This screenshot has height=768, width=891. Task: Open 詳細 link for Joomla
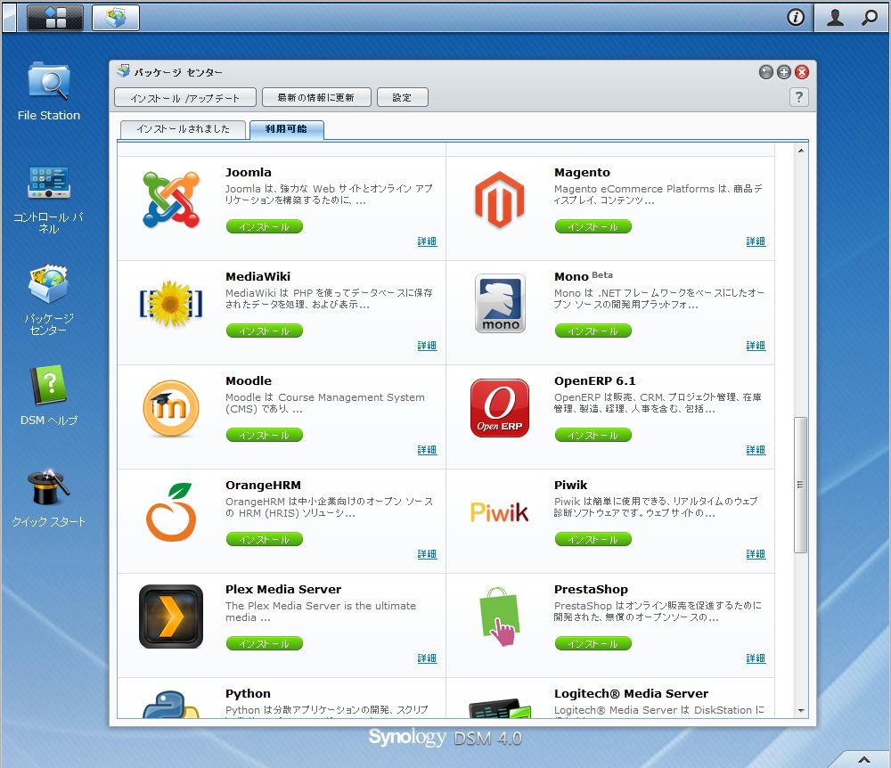point(427,241)
